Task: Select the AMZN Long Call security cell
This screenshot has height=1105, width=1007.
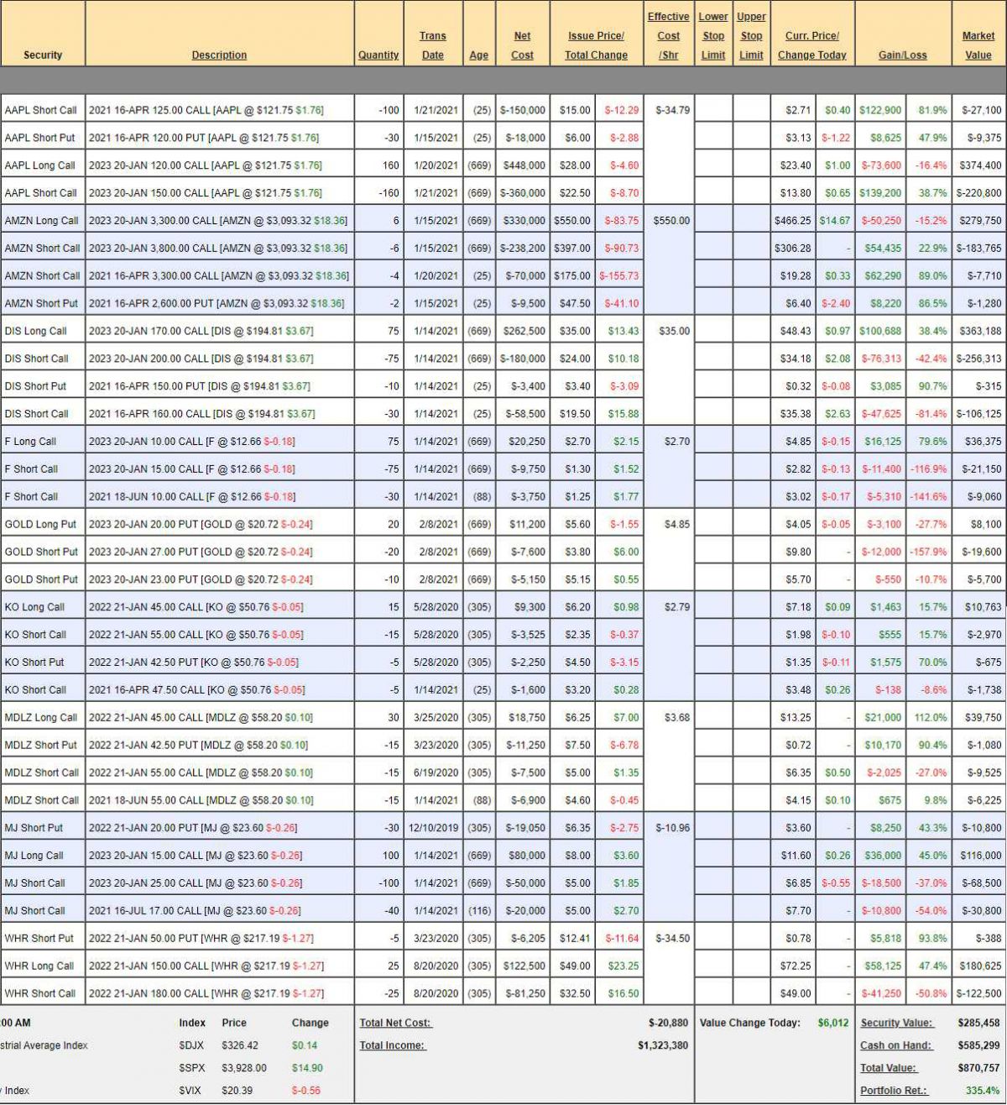Action: pyautogui.click(x=41, y=221)
